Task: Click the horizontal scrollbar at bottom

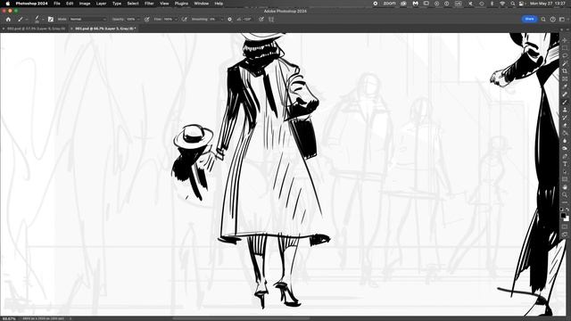Action: coord(241,318)
